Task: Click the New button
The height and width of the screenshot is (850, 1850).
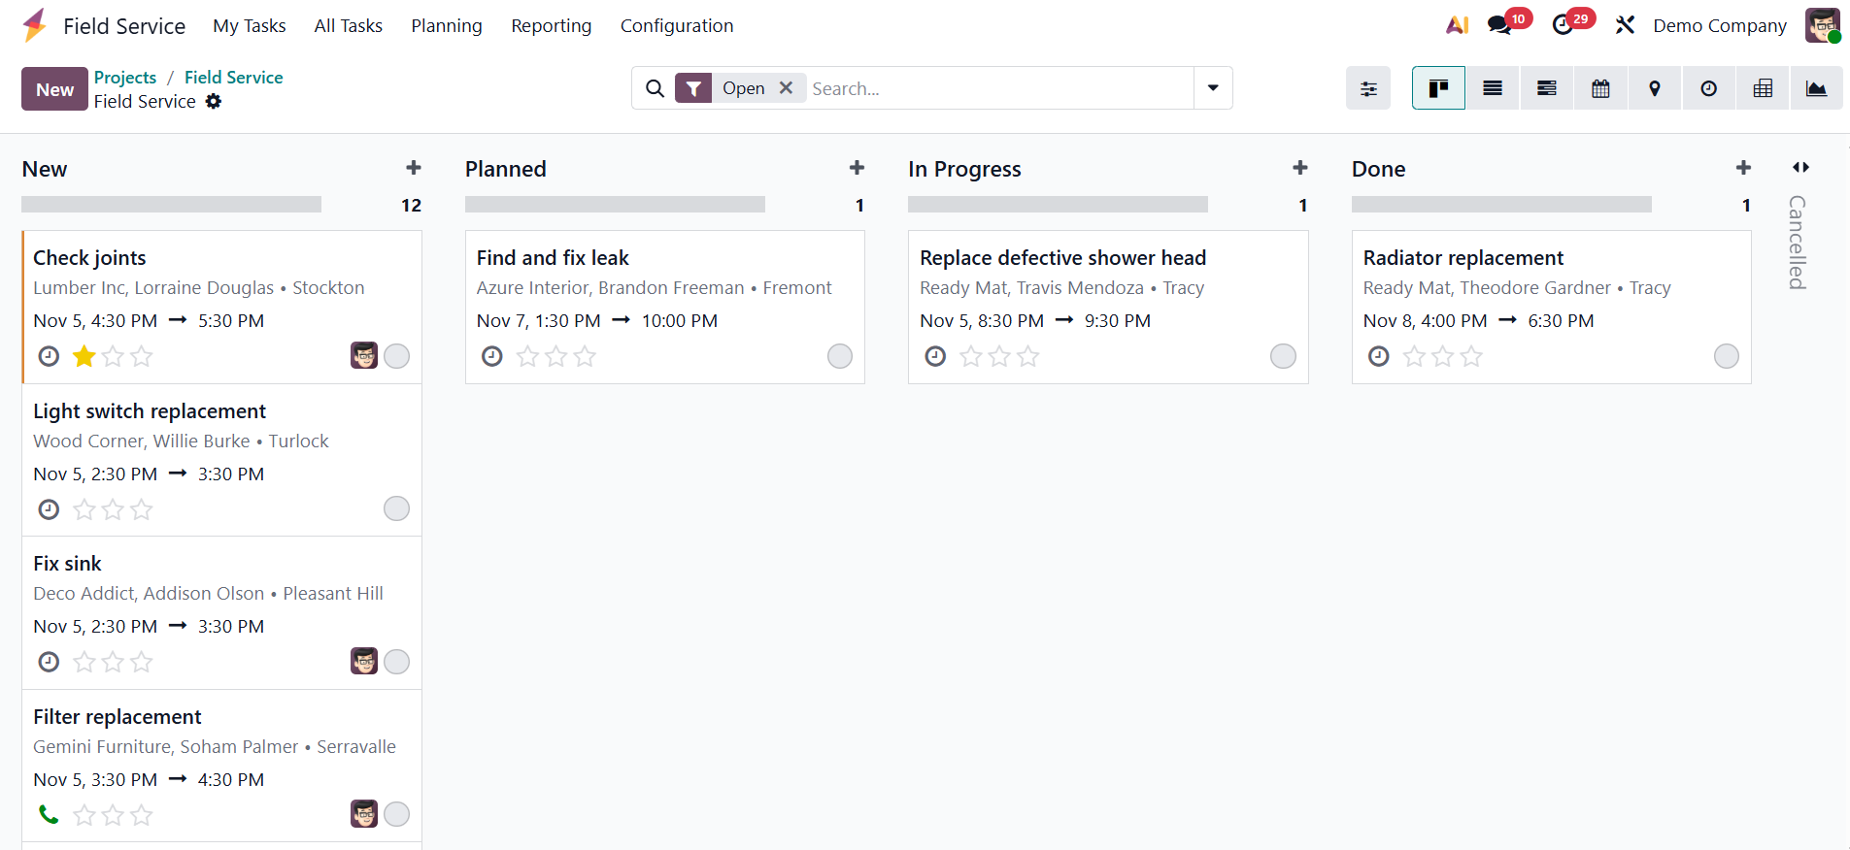Action: point(54,89)
